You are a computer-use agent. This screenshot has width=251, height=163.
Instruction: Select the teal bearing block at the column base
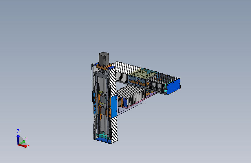(x=103, y=136)
